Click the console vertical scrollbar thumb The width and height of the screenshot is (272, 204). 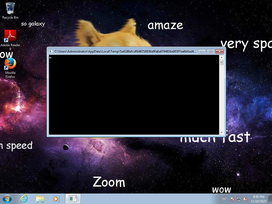tap(221, 62)
